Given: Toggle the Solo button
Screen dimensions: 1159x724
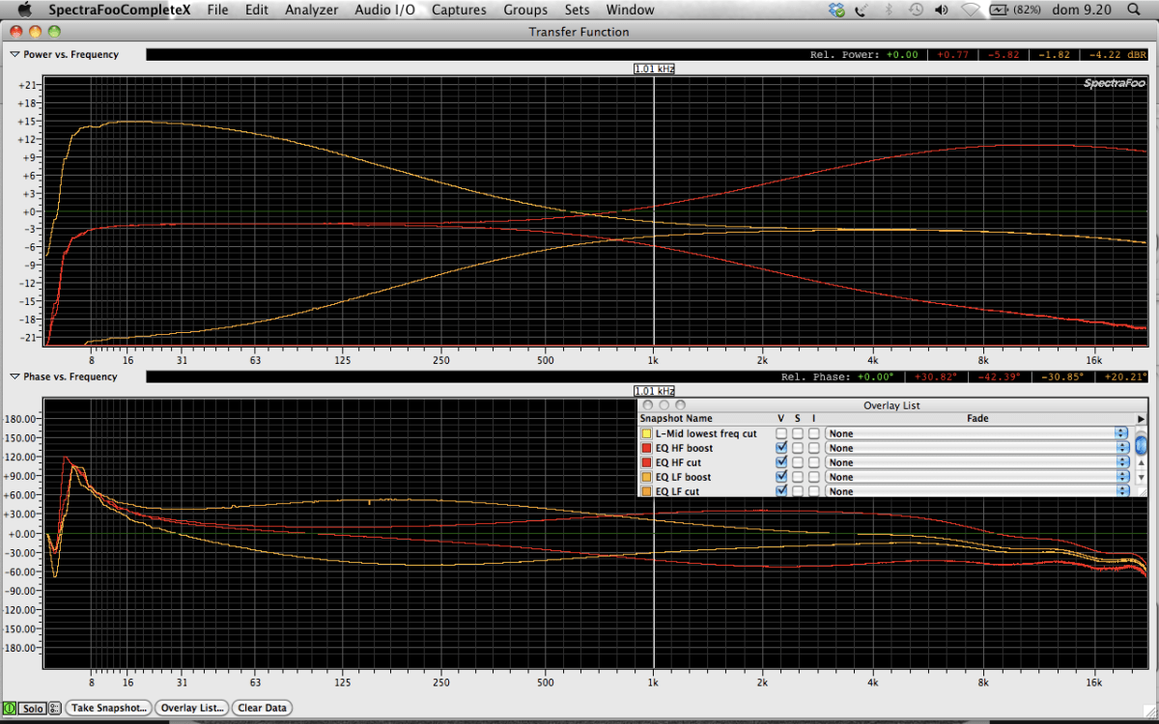Looking at the screenshot, I should click(33, 708).
